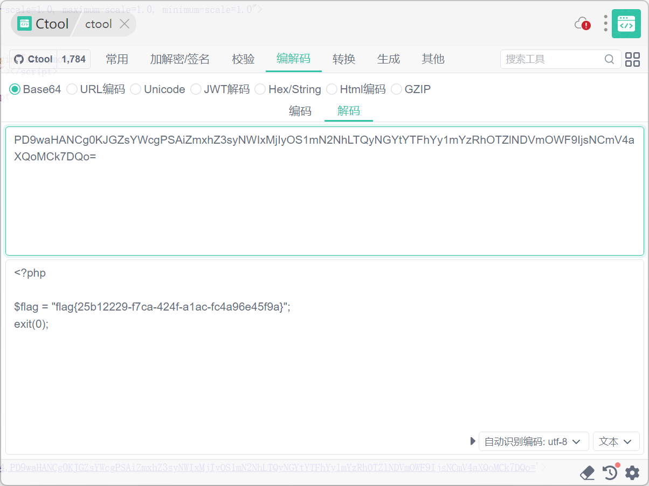
Task: Select the 编解码 category tab
Action: pyautogui.click(x=293, y=59)
